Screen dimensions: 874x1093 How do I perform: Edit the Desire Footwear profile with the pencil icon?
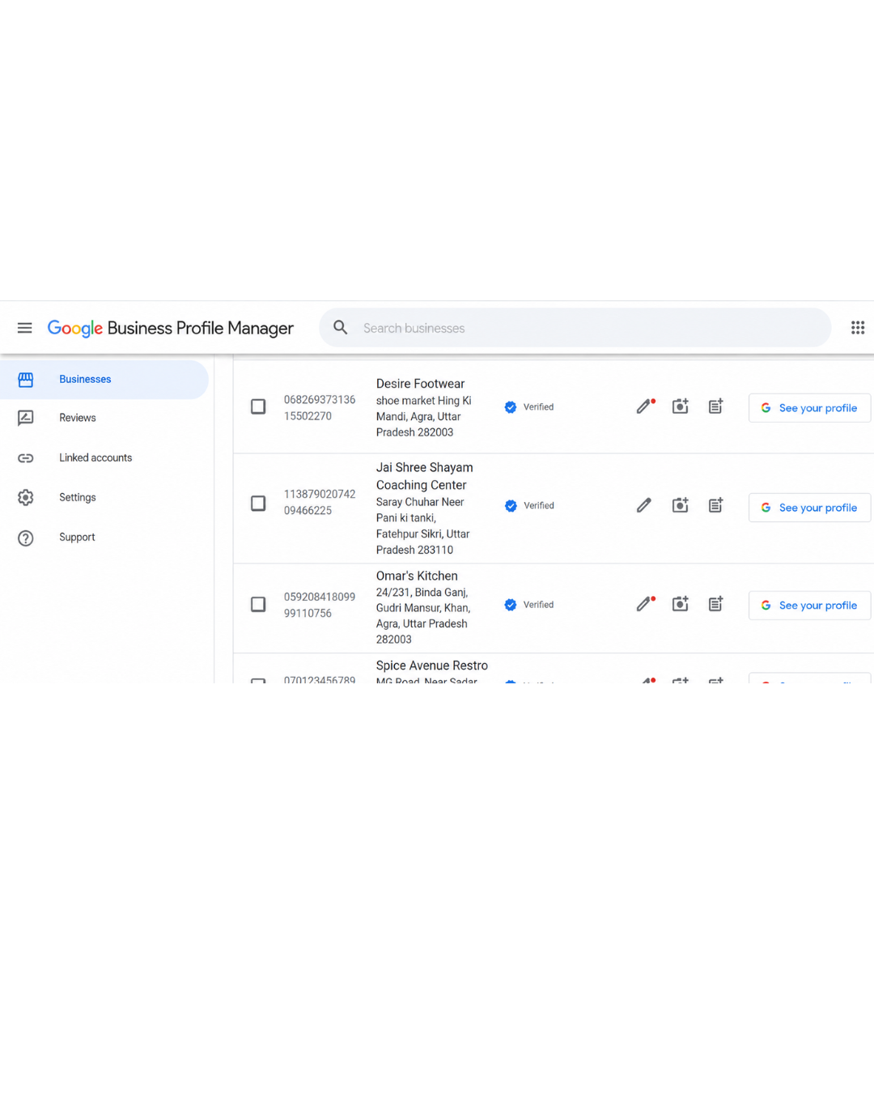[645, 406]
